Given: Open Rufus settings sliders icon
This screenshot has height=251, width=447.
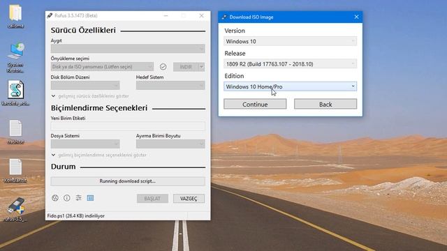Looking at the screenshot, I should (x=78, y=198).
